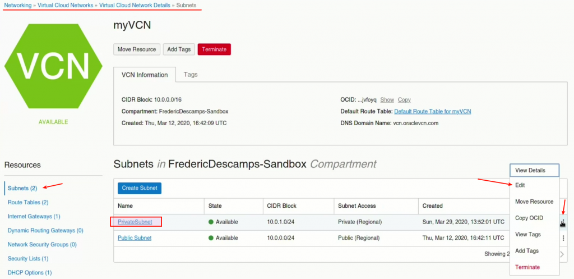Image resolution: width=574 pixels, height=279 pixels.
Task: Select Network Security Groups (0) in Resources
Action: (x=42, y=245)
